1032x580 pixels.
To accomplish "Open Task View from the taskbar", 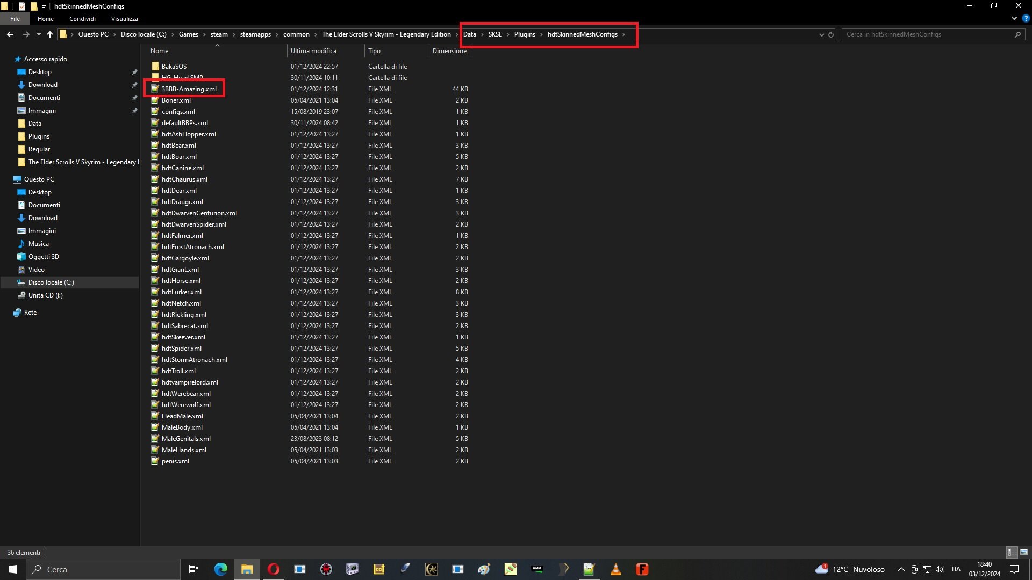I will pyautogui.click(x=193, y=569).
